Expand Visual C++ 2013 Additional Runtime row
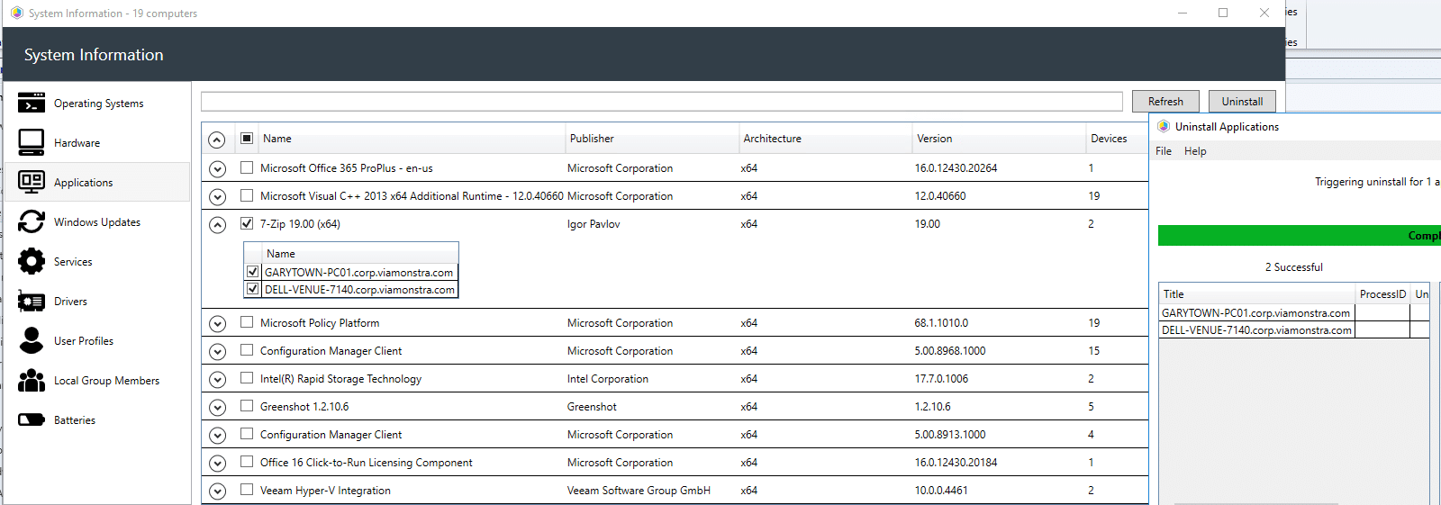 217,196
